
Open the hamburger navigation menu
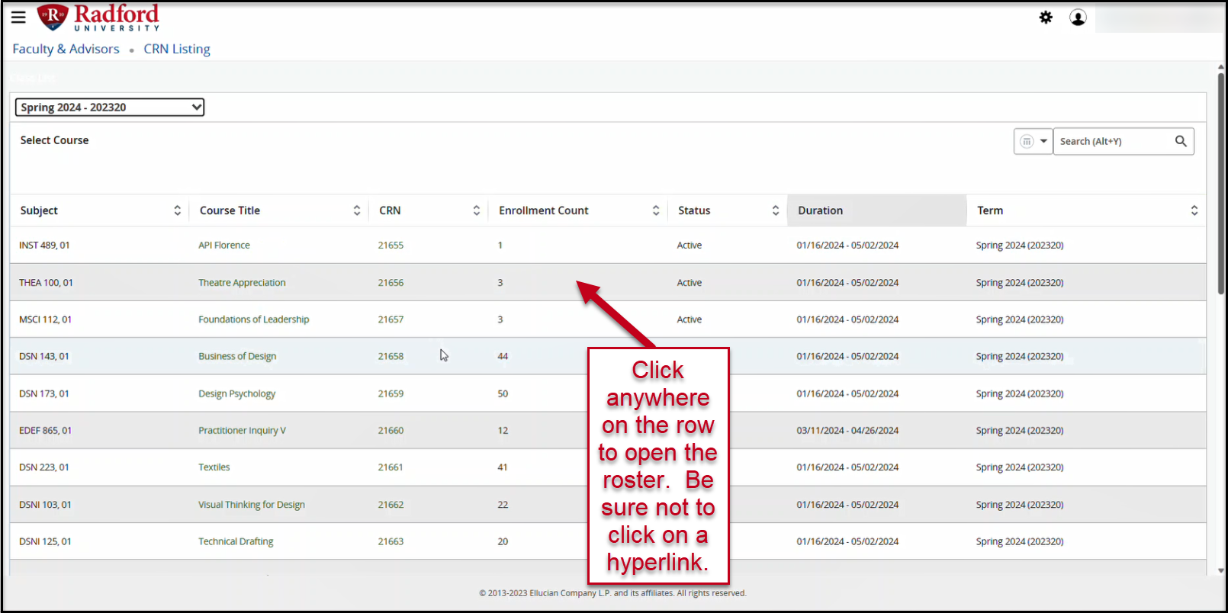[x=18, y=17]
